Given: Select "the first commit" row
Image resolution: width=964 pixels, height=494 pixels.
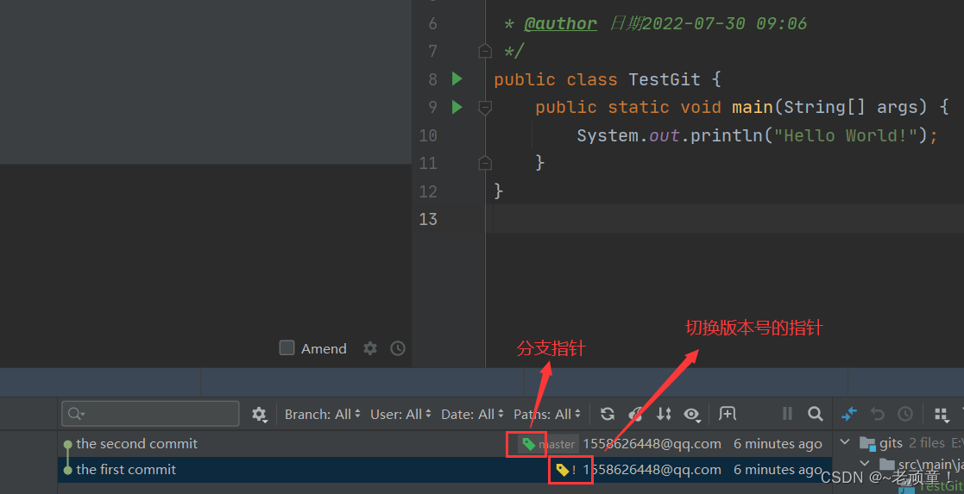Looking at the screenshot, I should [x=444, y=469].
